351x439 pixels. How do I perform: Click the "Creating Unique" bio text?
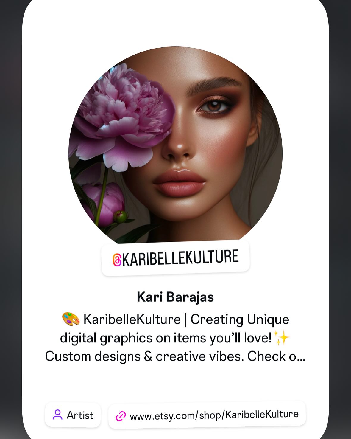coord(240,319)
